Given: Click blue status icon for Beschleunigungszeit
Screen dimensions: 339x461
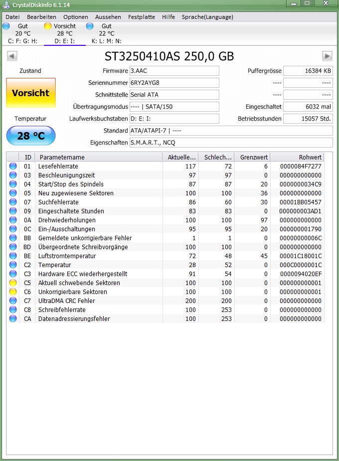Looking at the screenshot, I should [x=13, y=175].
